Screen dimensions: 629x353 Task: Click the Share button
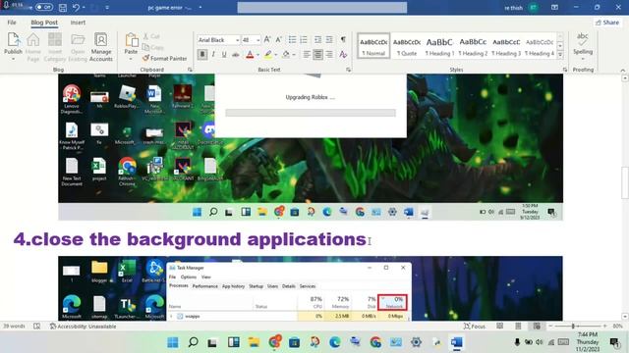[x=607, y=23]
